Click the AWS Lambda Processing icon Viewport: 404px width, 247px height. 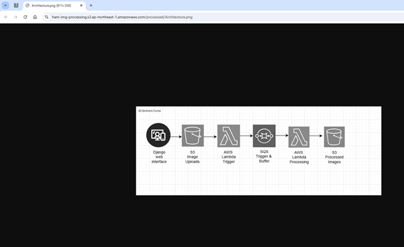tap(299, 137)
